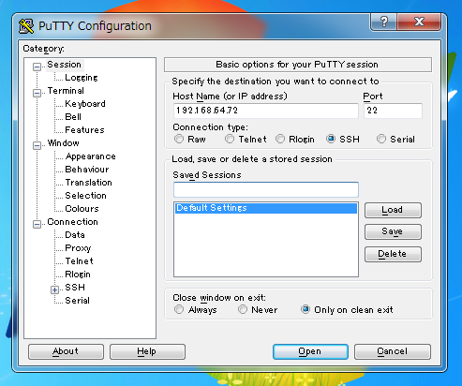The height and width of the screenshot is (386, 462).
Task: Select Session category in tree
Action: 65,65
